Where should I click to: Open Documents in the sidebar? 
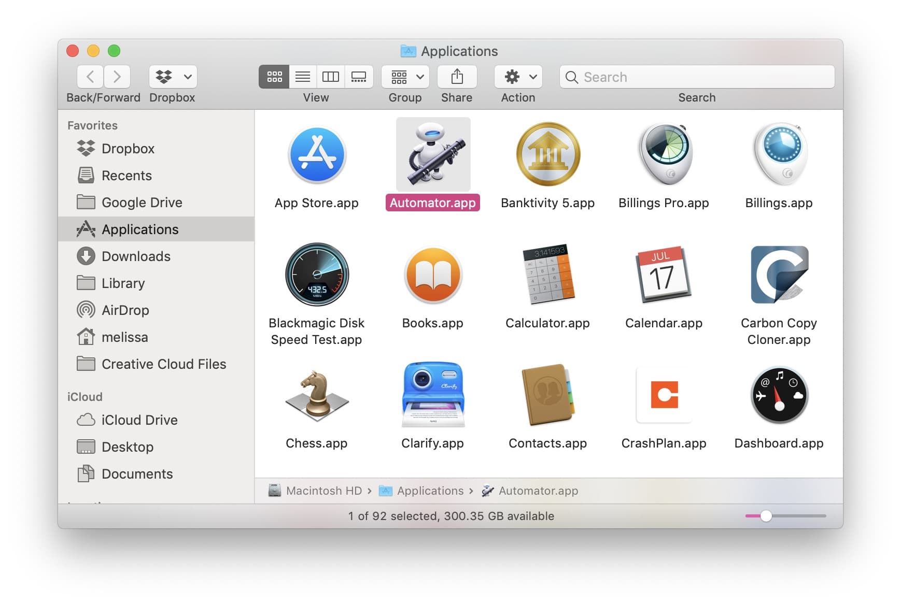point(156,474)
